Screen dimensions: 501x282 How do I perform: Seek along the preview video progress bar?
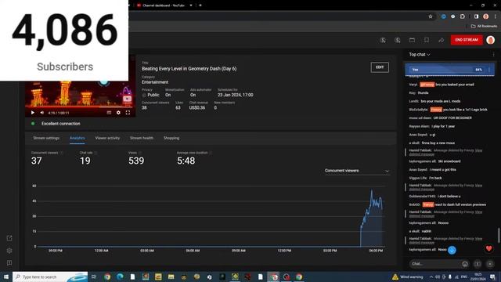tap(80, 107)
